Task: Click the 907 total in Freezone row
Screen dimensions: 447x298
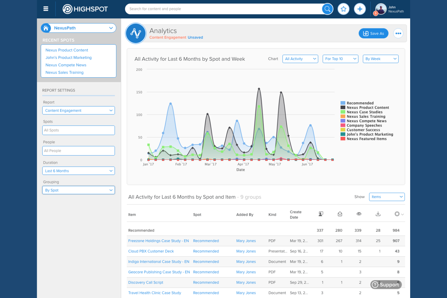Action: (396, 241)
